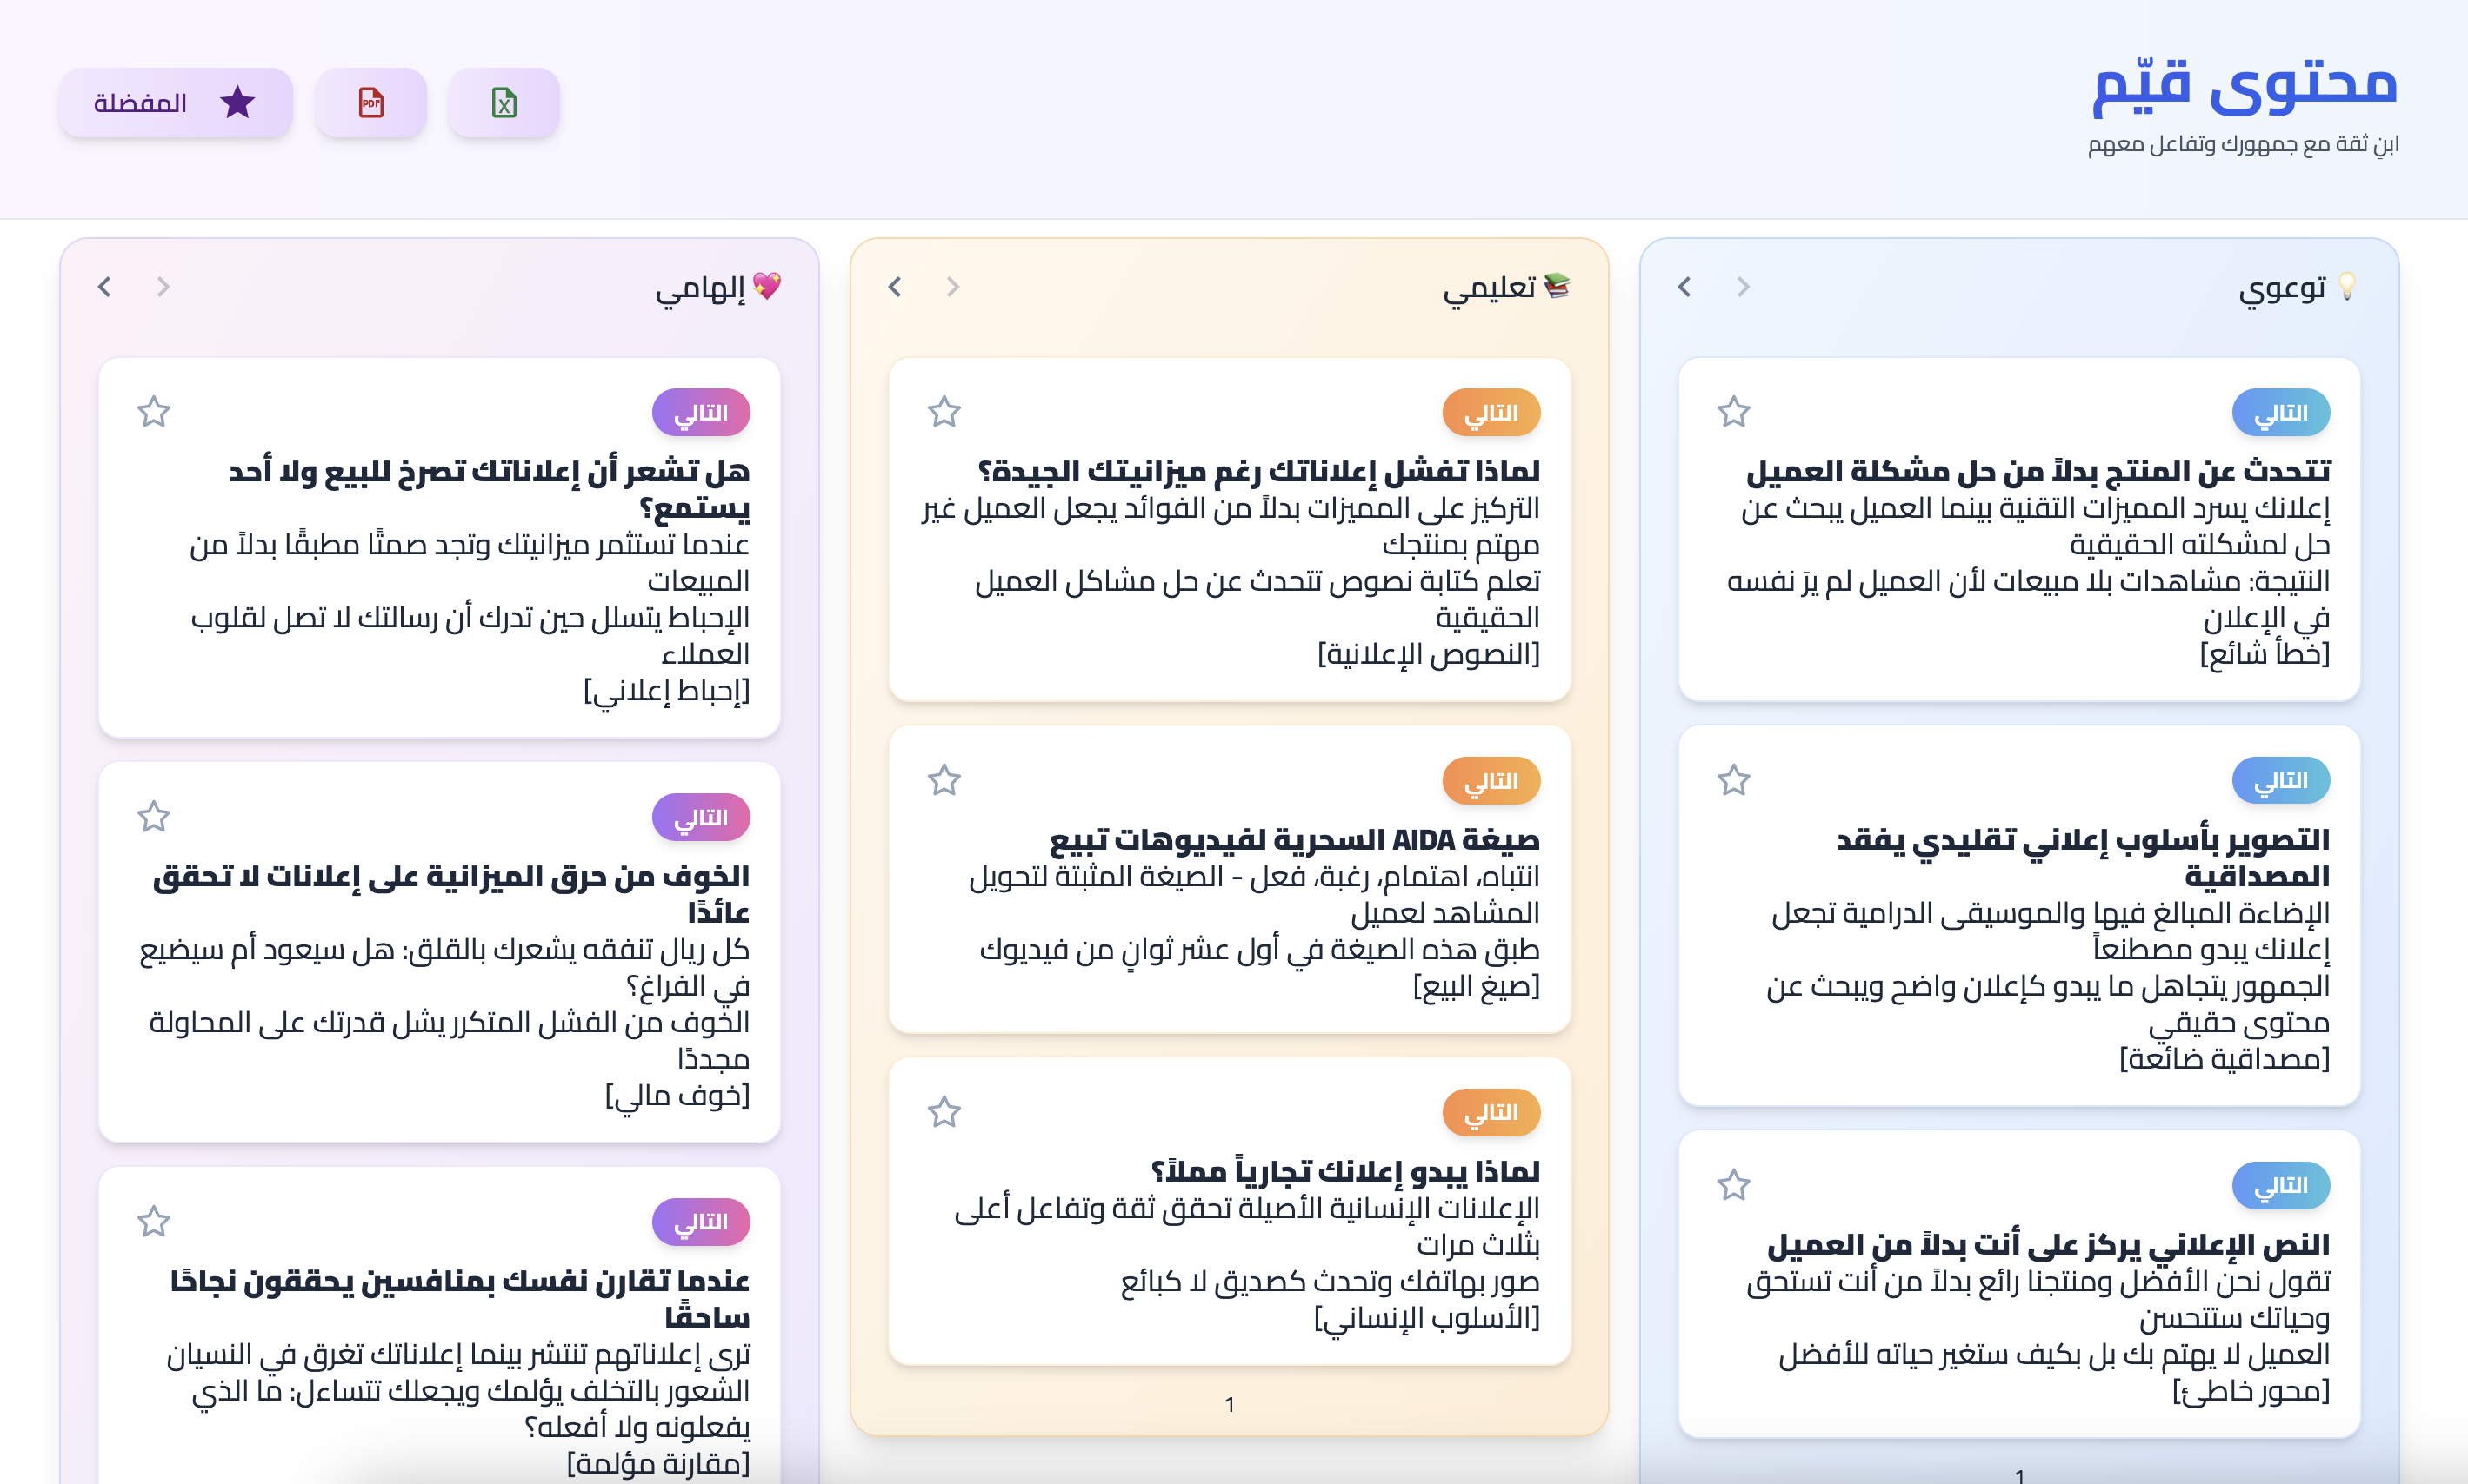Star the 'هل تشعر أن إعلاناتك' card
This screenshot has height=1484, width=2468.
(154, 412)
